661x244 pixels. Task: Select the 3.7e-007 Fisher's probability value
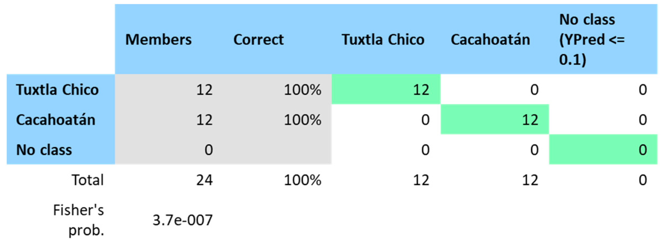point(183,220)
